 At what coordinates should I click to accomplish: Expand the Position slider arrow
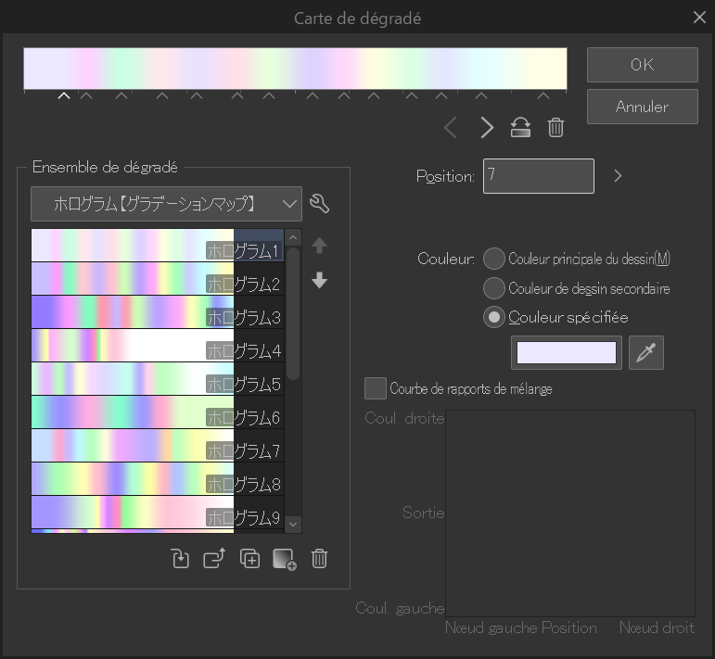point(619,175)
